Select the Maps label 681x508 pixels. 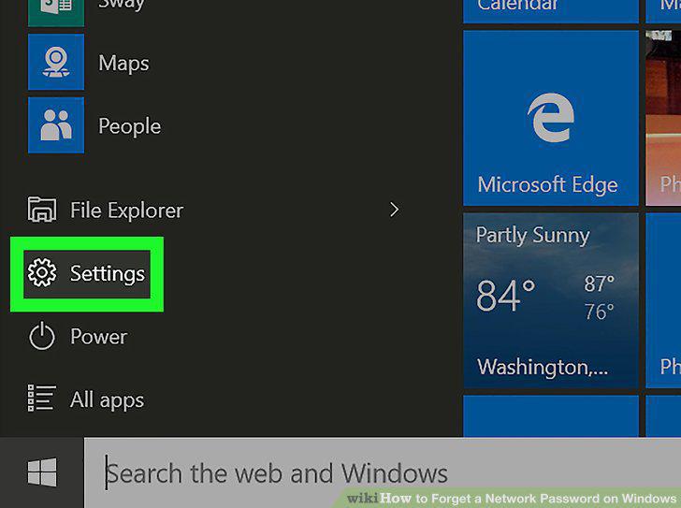point(123,64)
